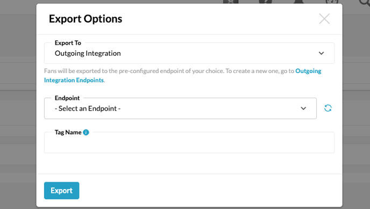Screen dimensions: 370x209
Task: Click the chevron in the Endpoint field
Action: click(x=303, y=109)
